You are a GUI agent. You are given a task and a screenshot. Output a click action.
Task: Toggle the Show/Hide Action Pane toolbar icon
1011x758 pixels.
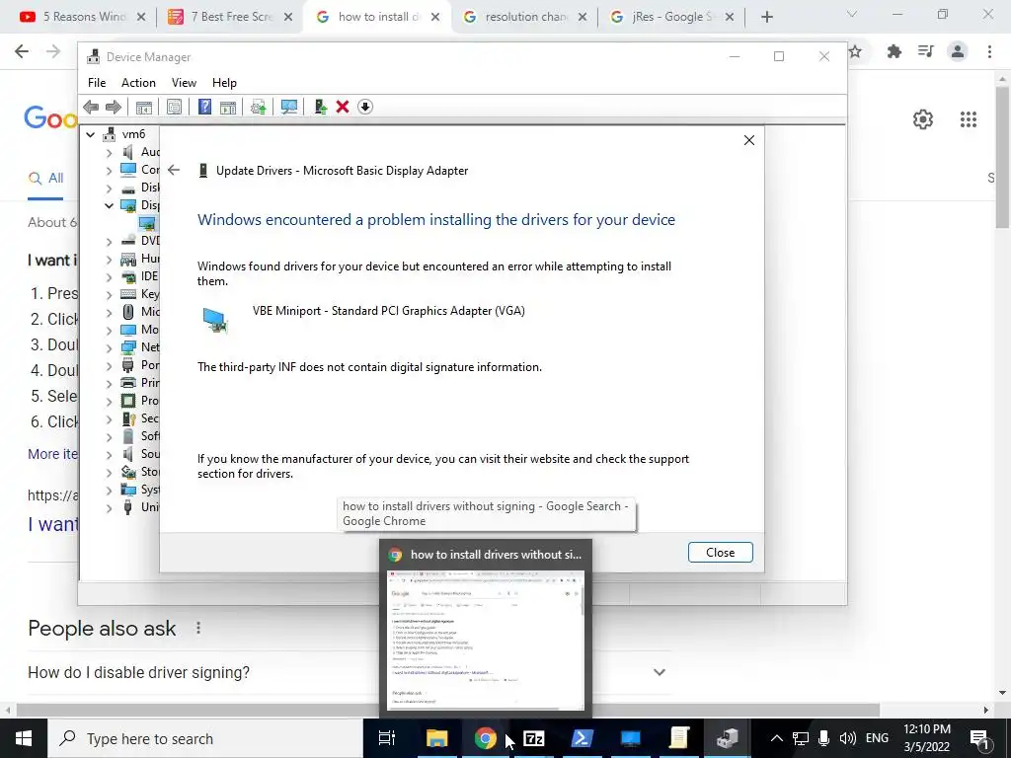pyautogui.click(x=228, y=107)
